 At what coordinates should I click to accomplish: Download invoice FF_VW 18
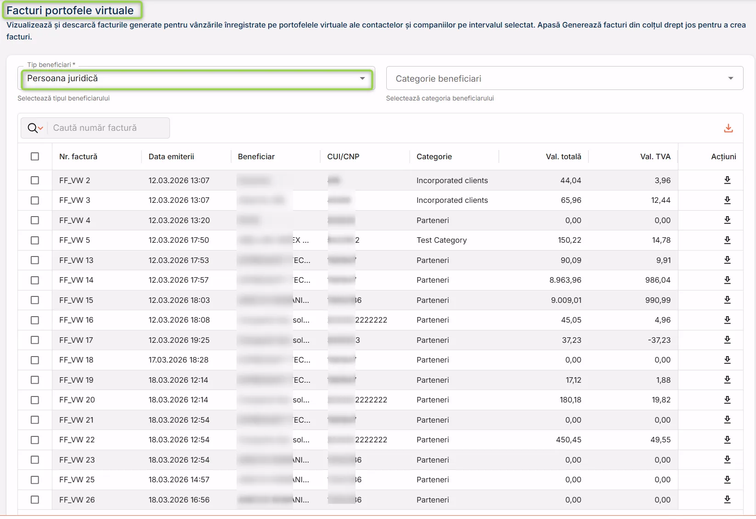point(727,360)
